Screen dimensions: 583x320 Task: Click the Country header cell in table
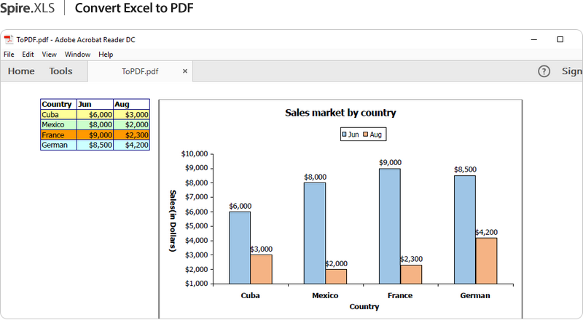(58, 105)
